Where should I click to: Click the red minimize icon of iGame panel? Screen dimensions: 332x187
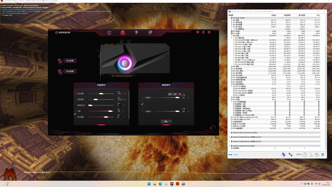203,32
